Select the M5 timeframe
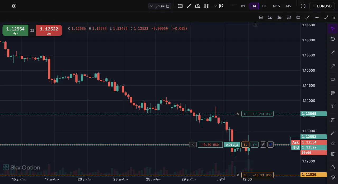The height and width of the screenshot is (184, 338). coord(288,6)
